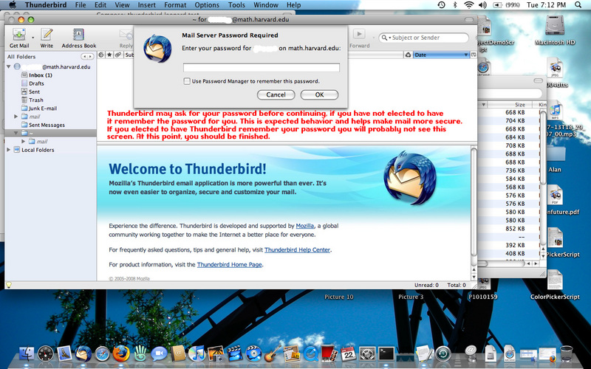Open the Wi-Fi status menu icon
The height and width of the screenshot is (369, 591).
tap(468, 5)
